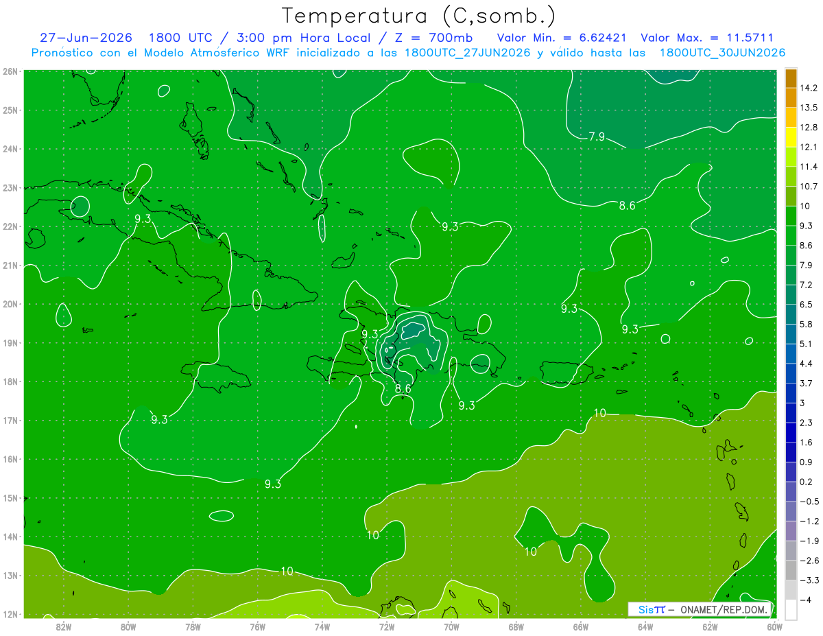Click the '-1.9' color scale value
823x636 pixels.
[808, 541]
